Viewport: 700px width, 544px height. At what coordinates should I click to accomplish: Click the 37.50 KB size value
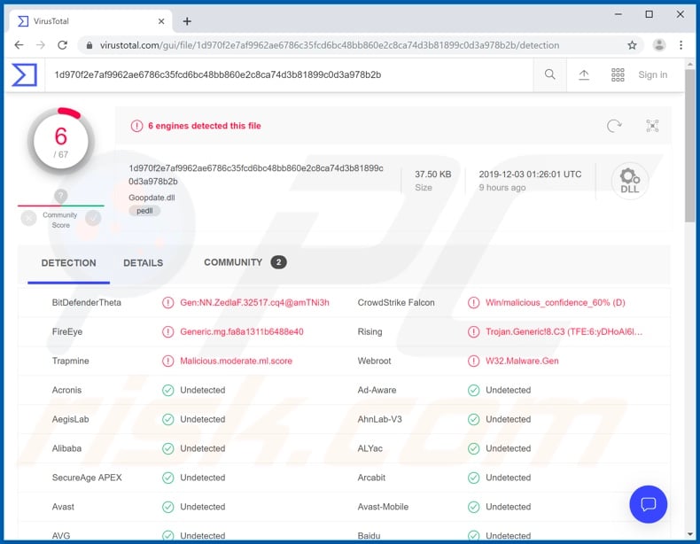432,174
